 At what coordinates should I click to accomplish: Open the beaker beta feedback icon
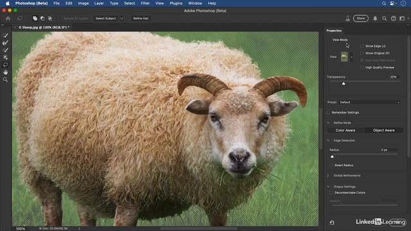coord(347,19)
